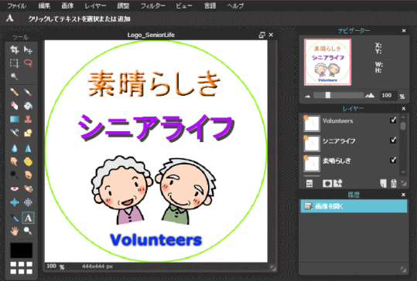
Task: Open layer styles icon
Action: tap(338, 183)
